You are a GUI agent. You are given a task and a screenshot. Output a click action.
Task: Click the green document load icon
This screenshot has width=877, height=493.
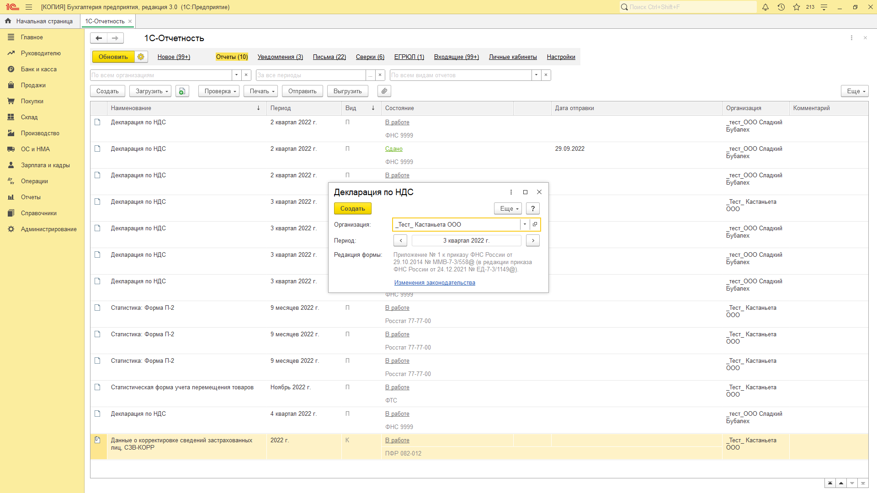tap(182, 91)
